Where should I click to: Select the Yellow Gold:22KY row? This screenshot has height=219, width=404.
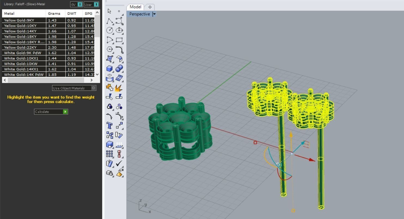[x=48, y=47]
